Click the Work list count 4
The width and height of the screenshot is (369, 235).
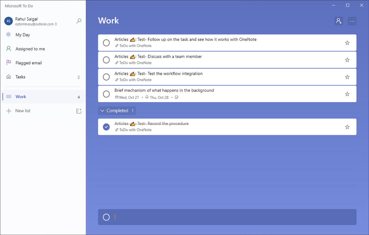point(79,97)
